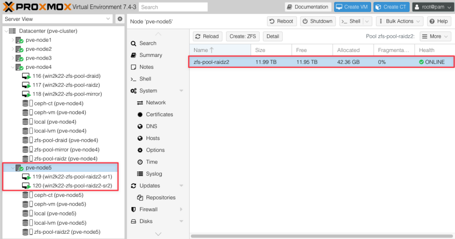Click the Summary book icon
The image size is (455, 239).
pyautogui.click(x=133, y=55)
